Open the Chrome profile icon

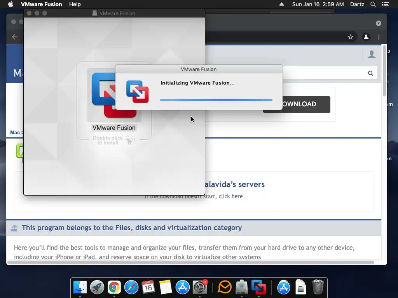coord(366,37)
